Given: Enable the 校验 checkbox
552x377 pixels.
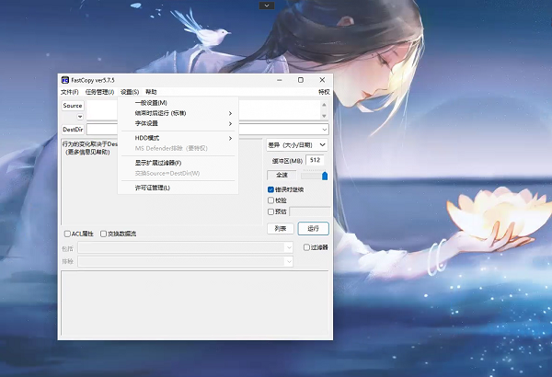Looking at the screenshot, I should [x=270, y=200].
